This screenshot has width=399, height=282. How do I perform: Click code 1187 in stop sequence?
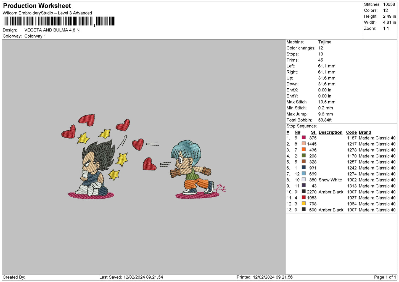point(352,138)
